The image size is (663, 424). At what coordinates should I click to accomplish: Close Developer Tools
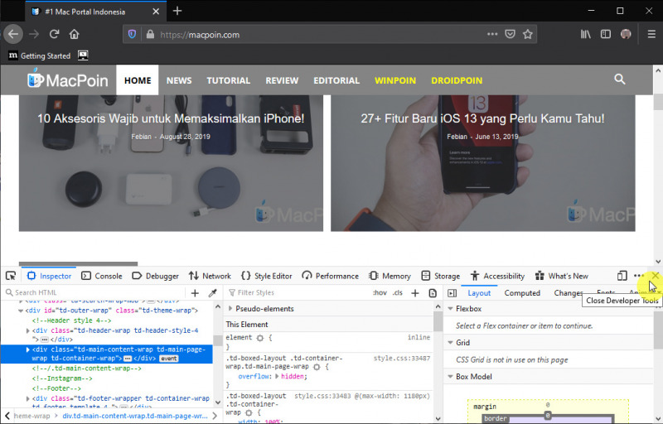(656, 276)
